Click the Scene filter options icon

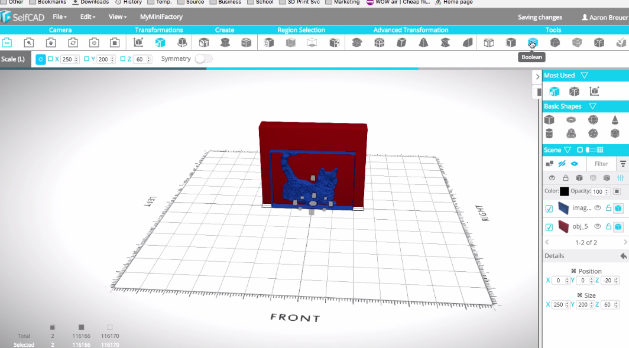pyautogui.click(x=623, y=164)
